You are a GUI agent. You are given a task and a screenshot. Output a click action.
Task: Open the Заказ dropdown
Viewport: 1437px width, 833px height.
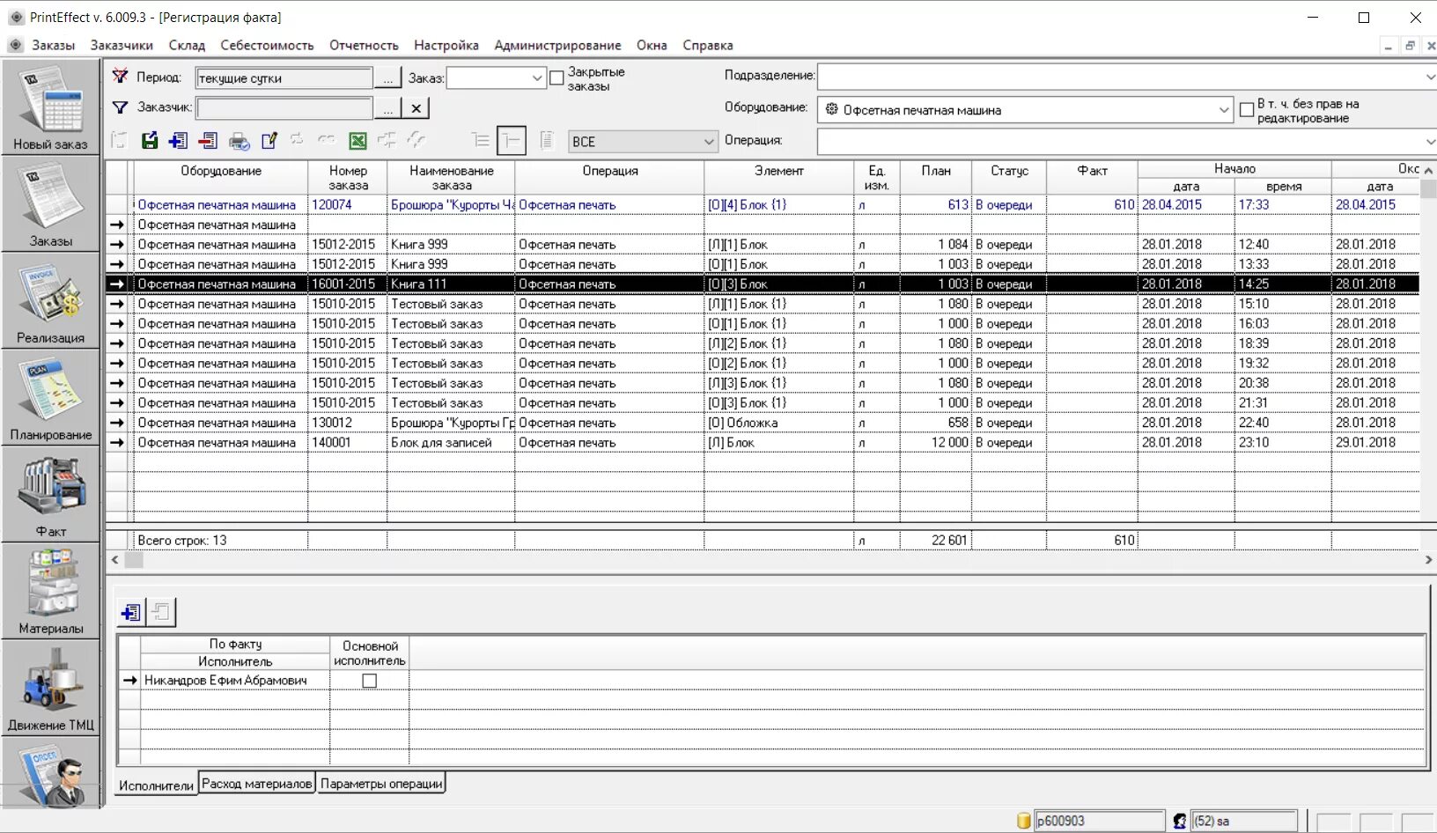[537, 78]
